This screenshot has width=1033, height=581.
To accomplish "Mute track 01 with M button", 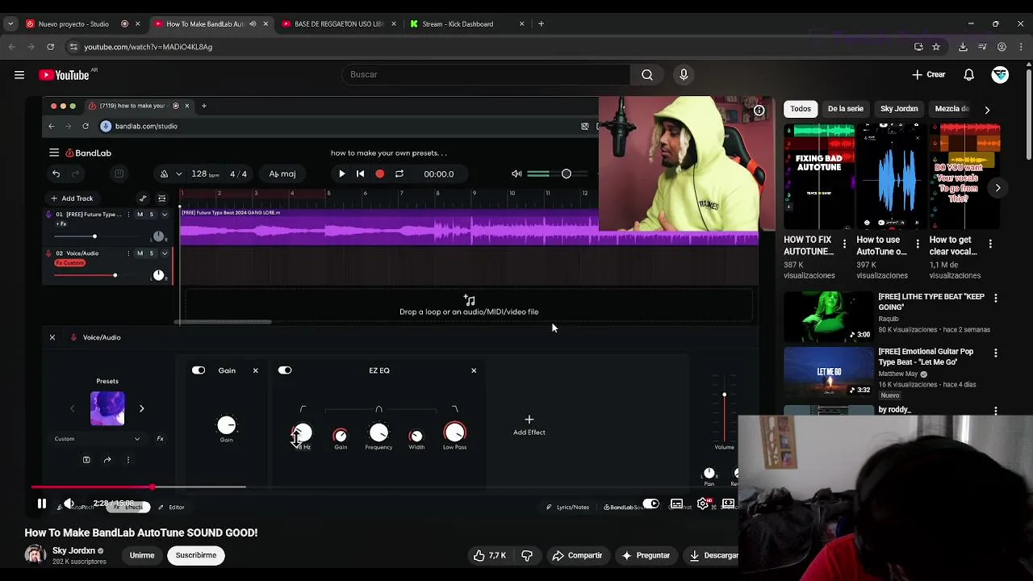I will [x=140, y=215].
